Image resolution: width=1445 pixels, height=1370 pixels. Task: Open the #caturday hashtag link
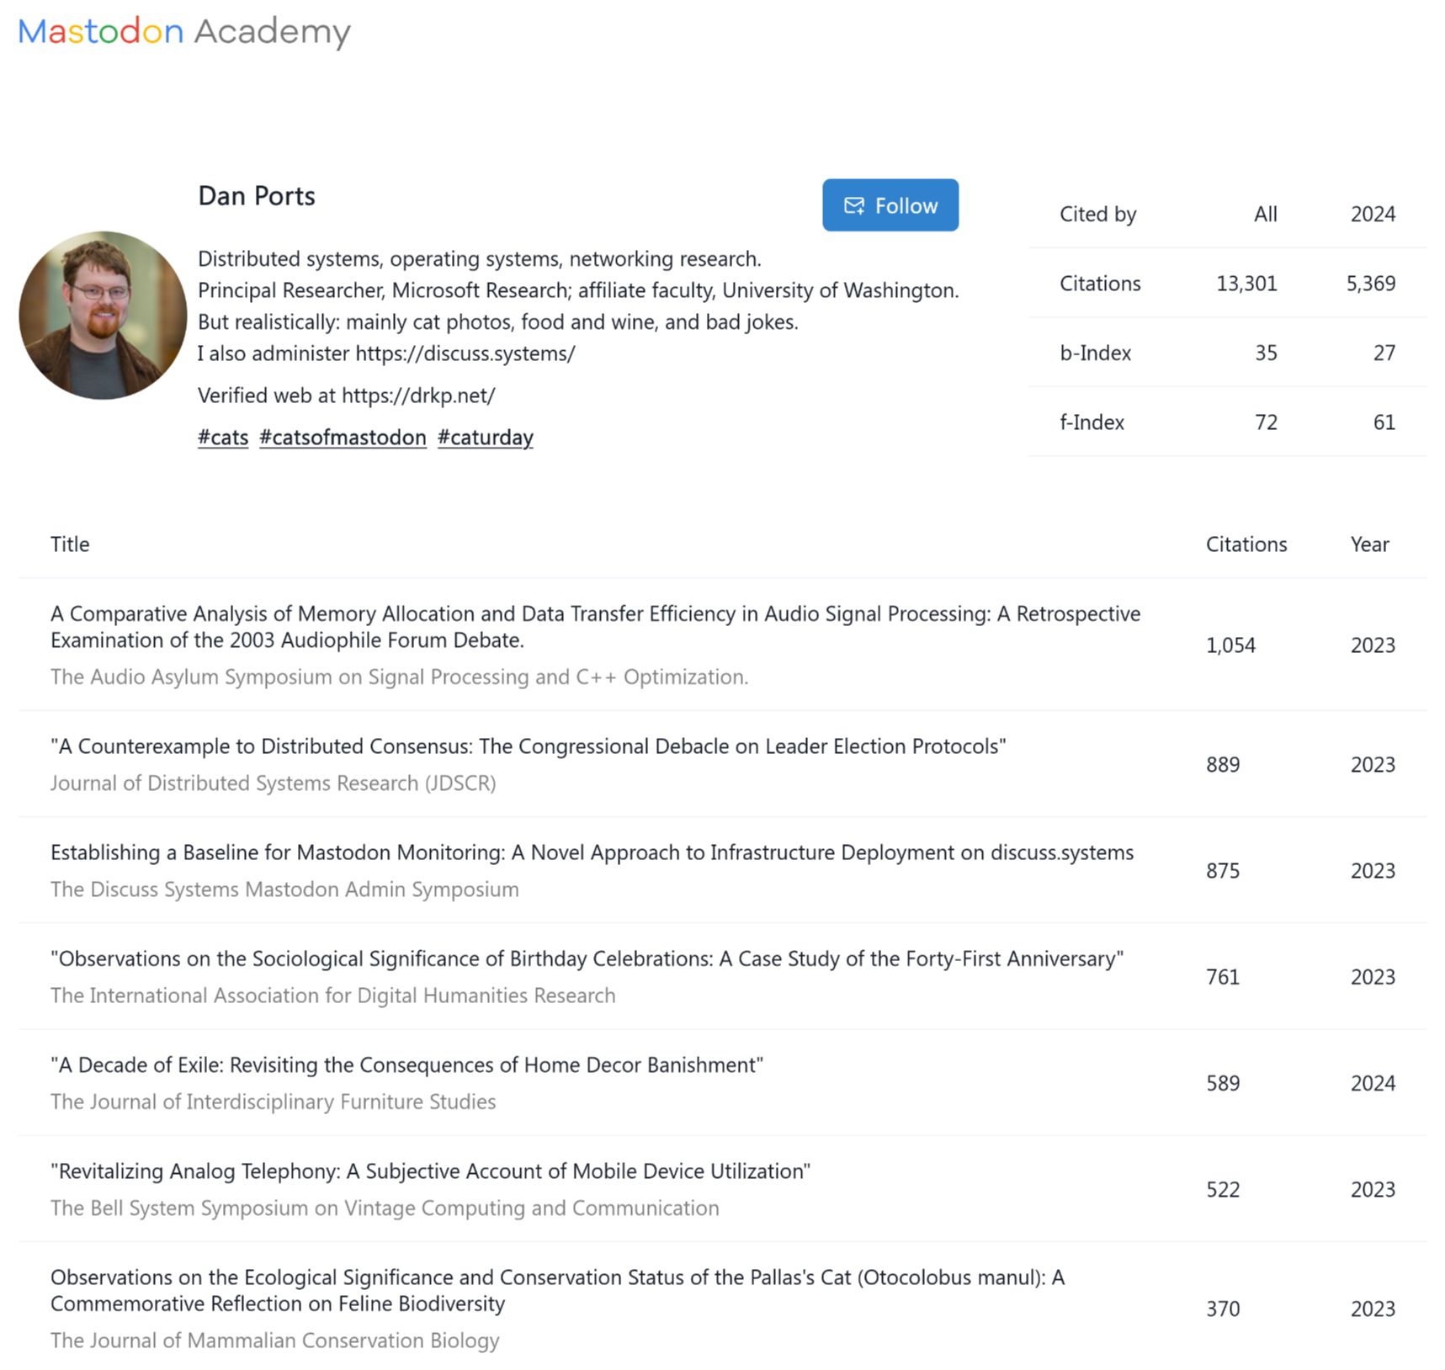click(x=486, y=438)
